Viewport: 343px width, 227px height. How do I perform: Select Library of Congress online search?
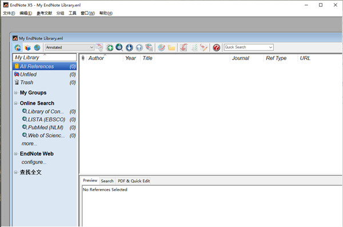(49, 111)
